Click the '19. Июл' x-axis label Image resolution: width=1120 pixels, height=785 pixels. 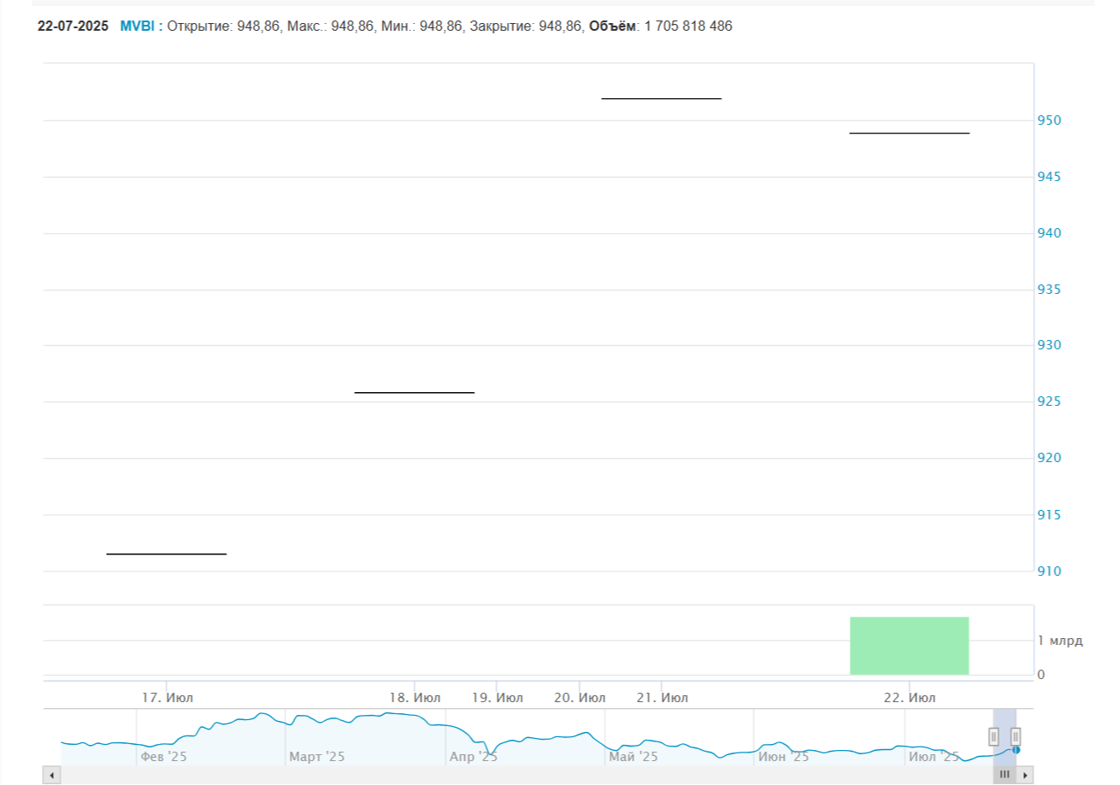(498, 698)
